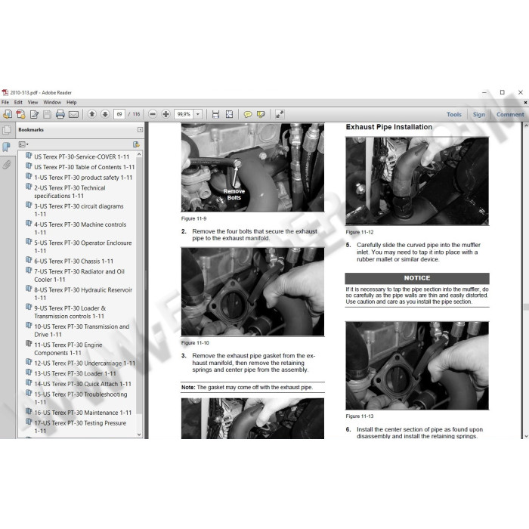
Task: Open bookmark 1-US Terex PT-30 product safety
Action: pos(83,178)
